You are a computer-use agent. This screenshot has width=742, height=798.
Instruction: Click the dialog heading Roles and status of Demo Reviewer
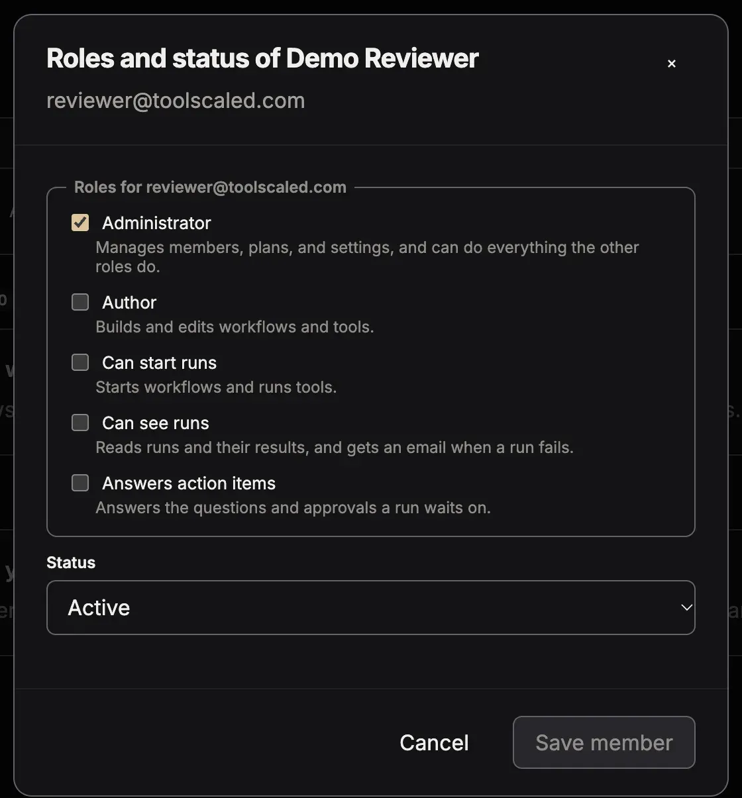[262, 58]
